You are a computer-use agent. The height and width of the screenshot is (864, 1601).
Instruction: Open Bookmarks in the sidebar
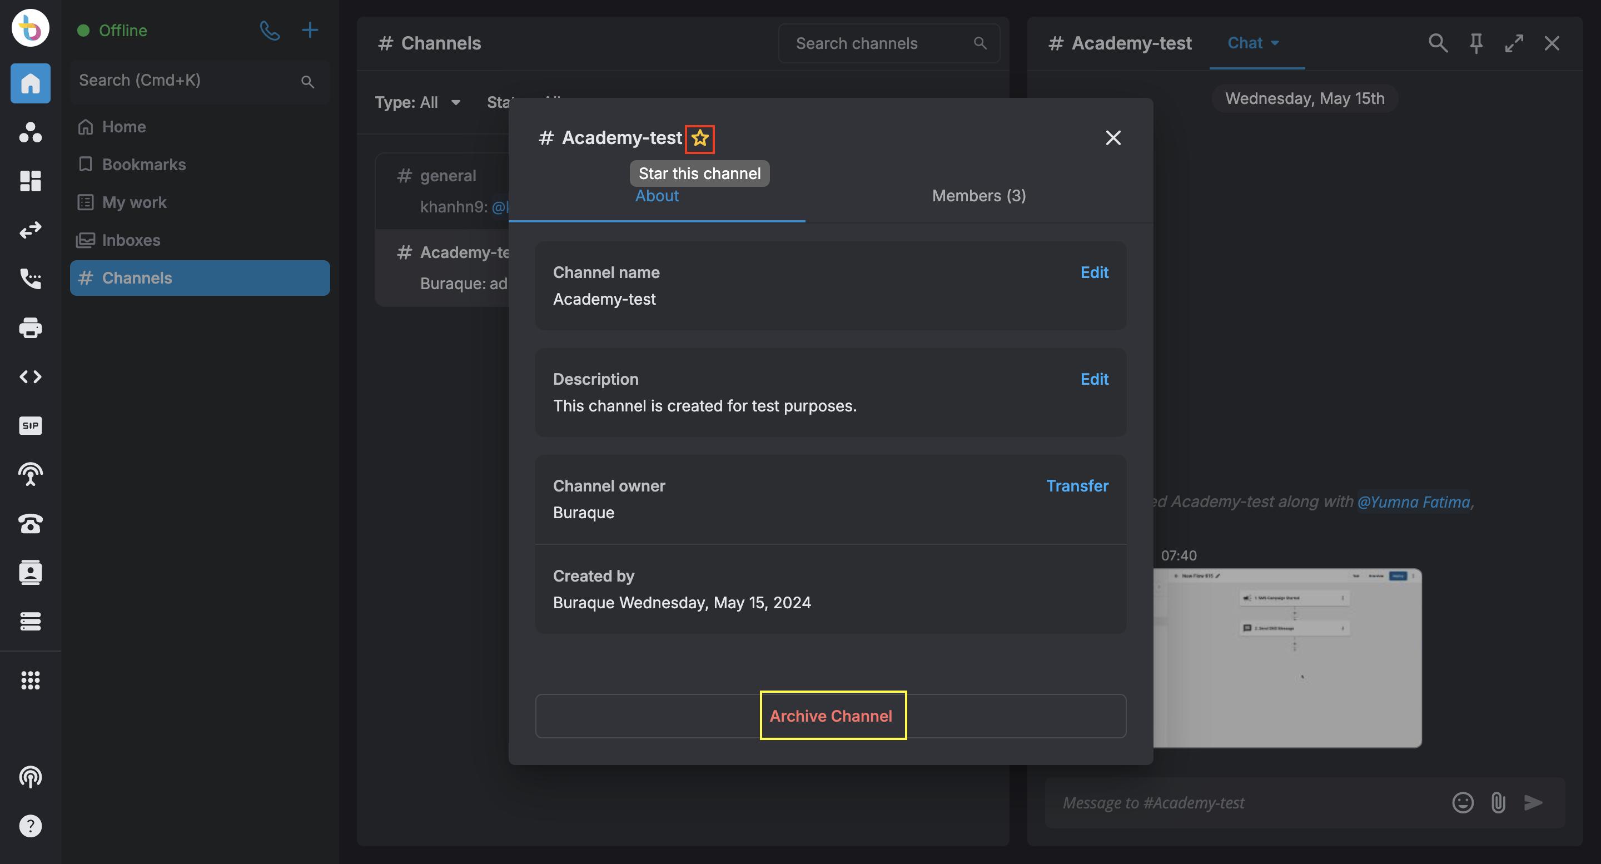pos(199,164)
